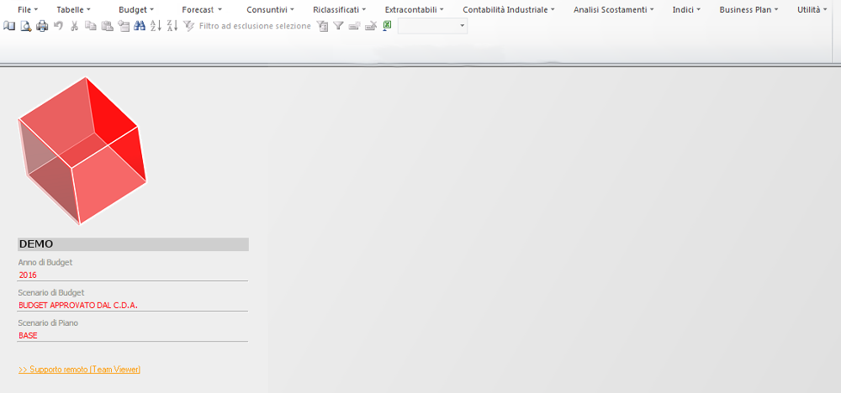Image resolution: width=841 pixels, height=393 pixels.
Task: Click the red cube logo
Action: 82,150
